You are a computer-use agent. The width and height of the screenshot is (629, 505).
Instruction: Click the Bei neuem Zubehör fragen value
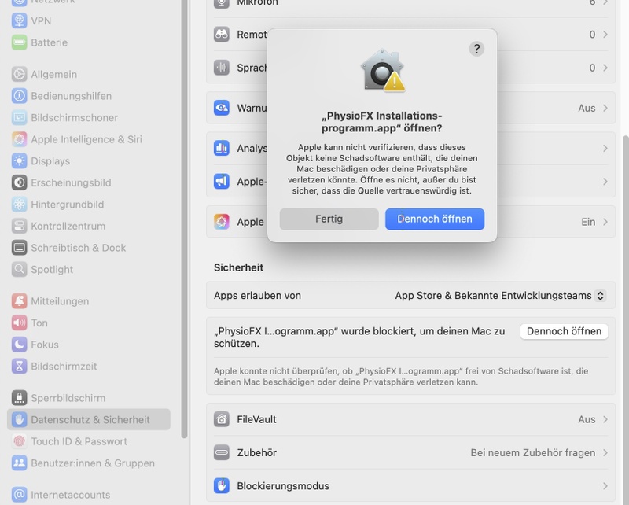coord(533,452)
